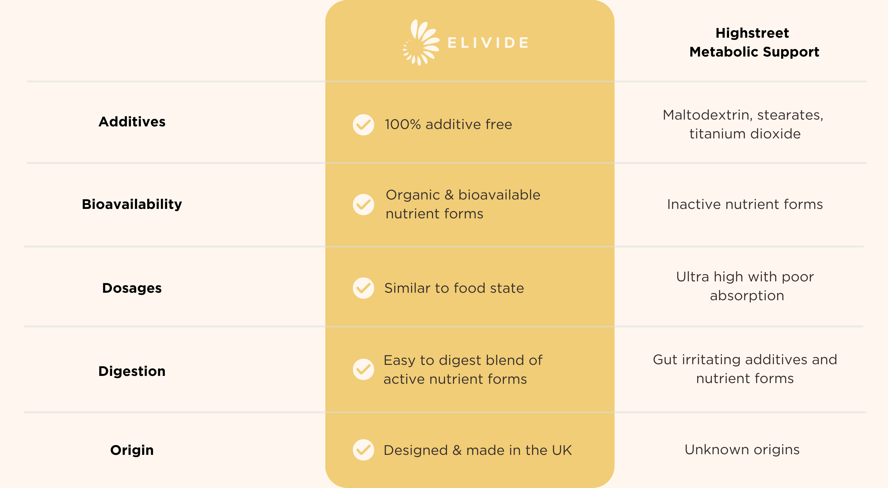Viewport: 888px width, 488px height.
Task: Click the Gut irritating additives text
Action: click(745, 369)
